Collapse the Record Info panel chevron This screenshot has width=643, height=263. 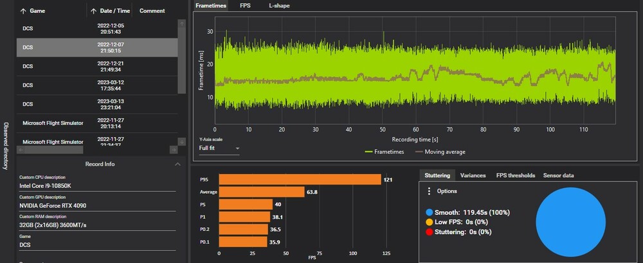coord(177,164)
